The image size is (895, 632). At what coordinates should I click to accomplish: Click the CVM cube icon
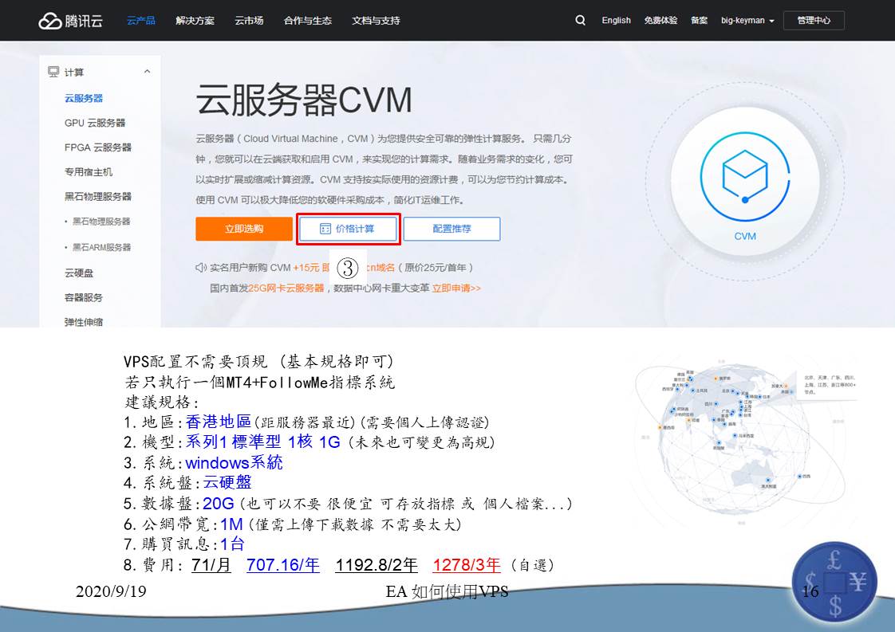(x=744, y=175)
